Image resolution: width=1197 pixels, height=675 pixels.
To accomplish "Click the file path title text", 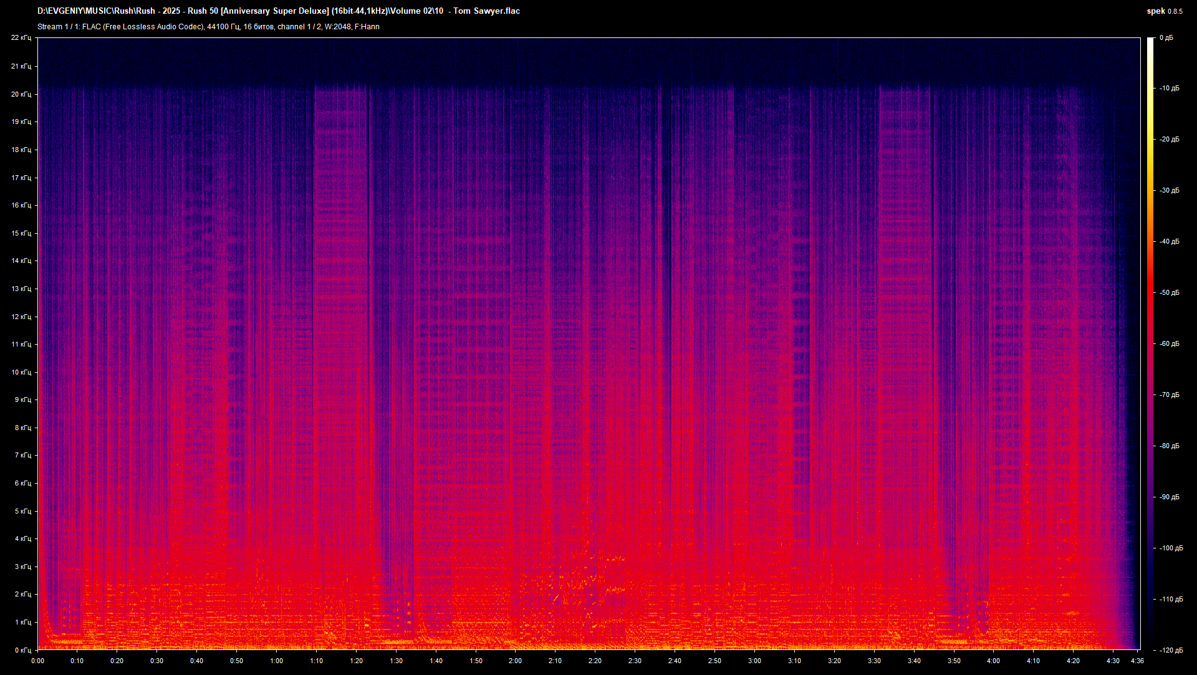I will click(x=278, y=11).
